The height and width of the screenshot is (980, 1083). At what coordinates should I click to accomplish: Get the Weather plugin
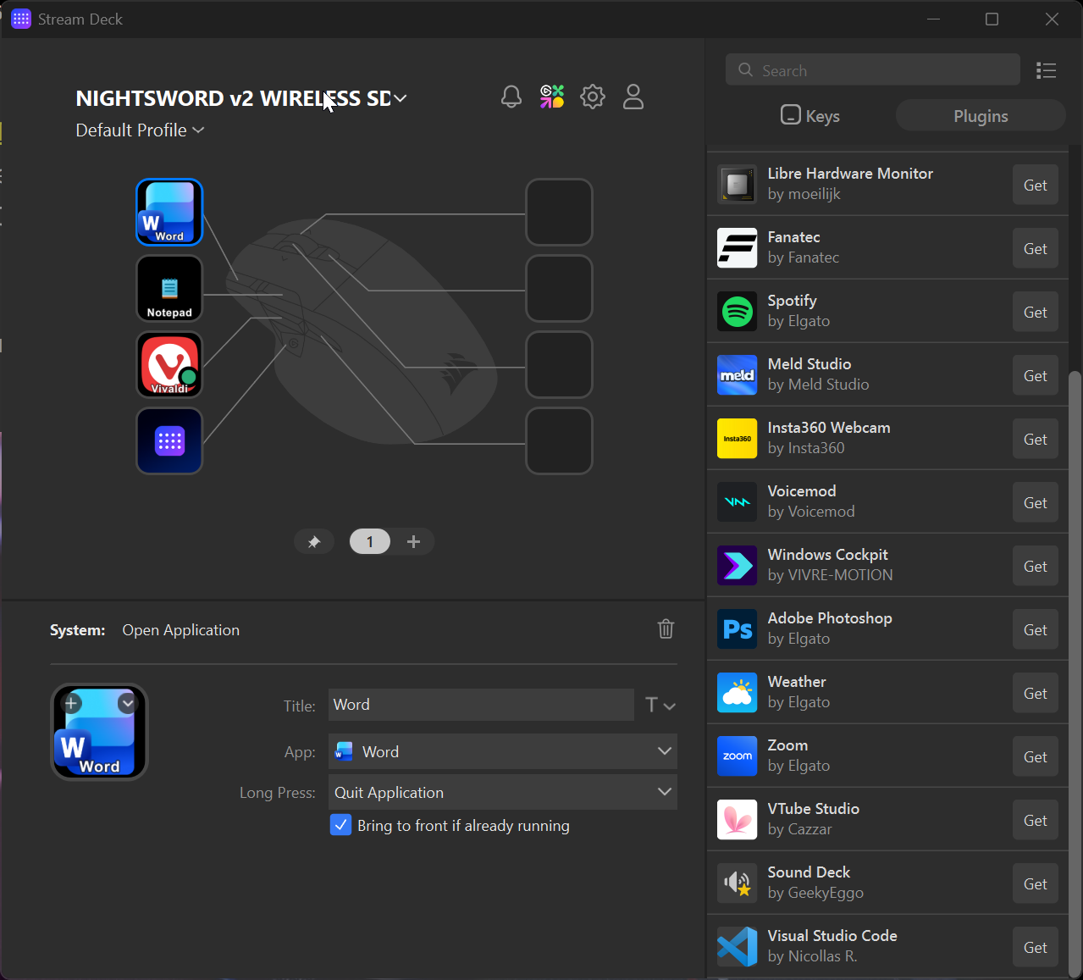coord(1036,693)
